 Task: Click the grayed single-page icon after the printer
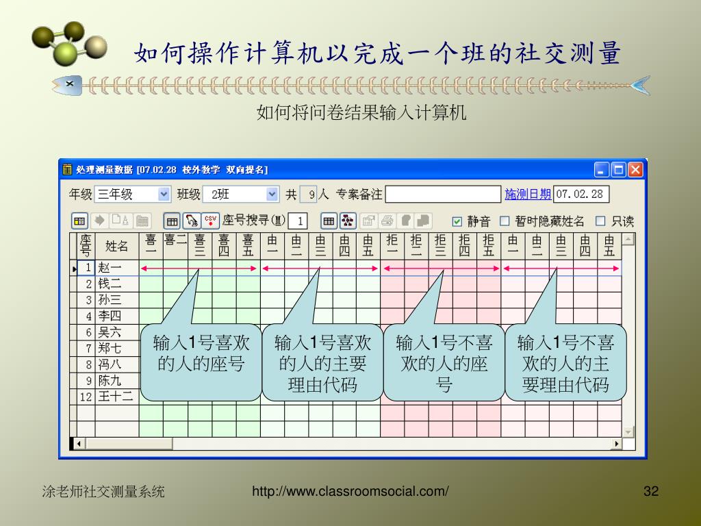(405, 221)
